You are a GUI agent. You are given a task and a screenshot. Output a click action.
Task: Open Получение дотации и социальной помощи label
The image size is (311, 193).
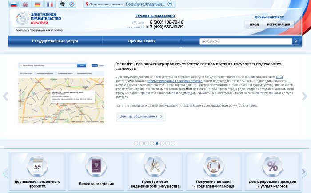click(214, 184)
